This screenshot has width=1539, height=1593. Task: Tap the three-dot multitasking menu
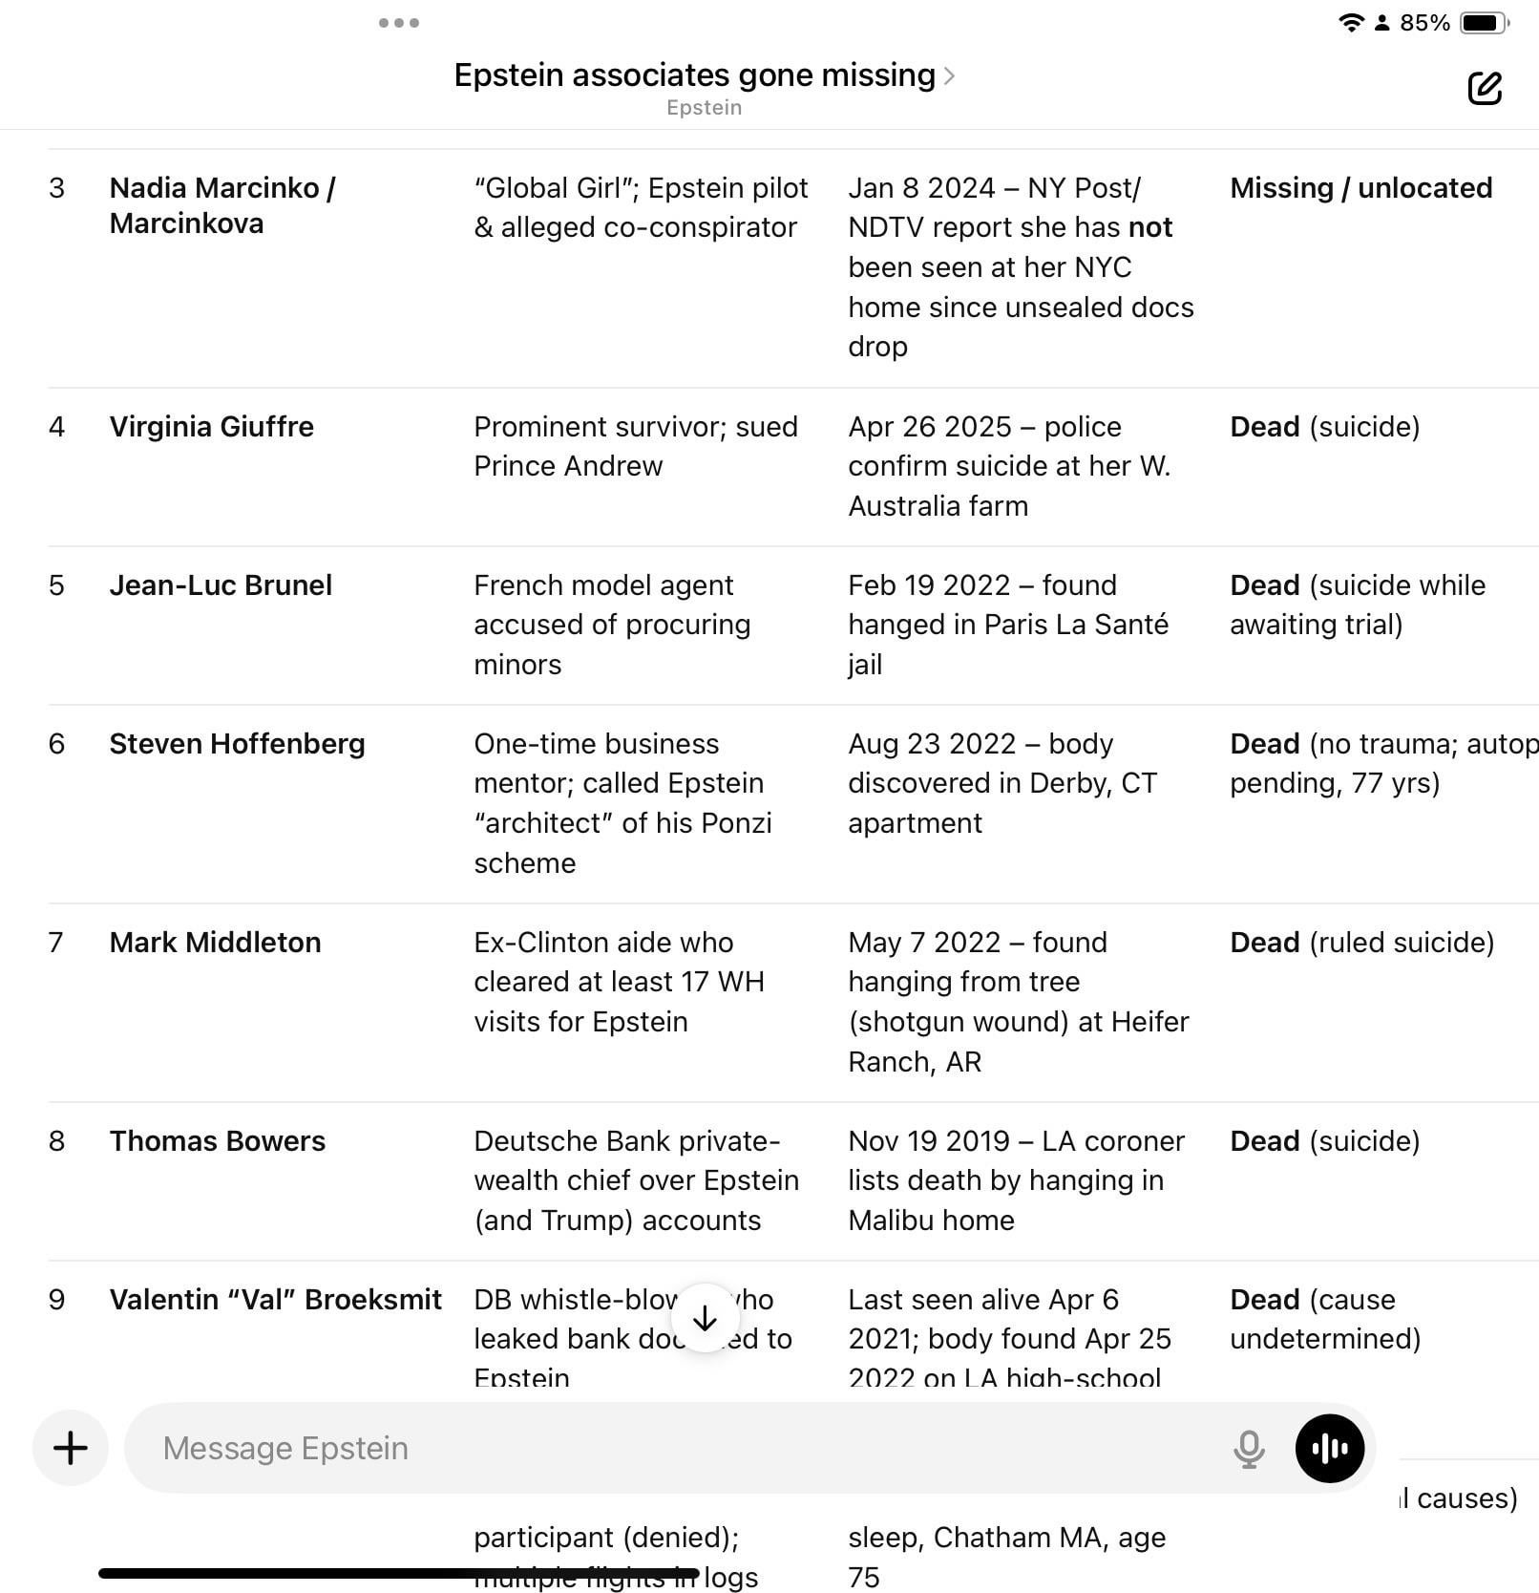click(399, 23)
